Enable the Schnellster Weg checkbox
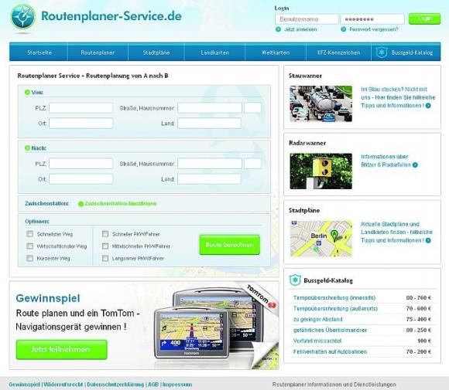 tap(29, 234)
